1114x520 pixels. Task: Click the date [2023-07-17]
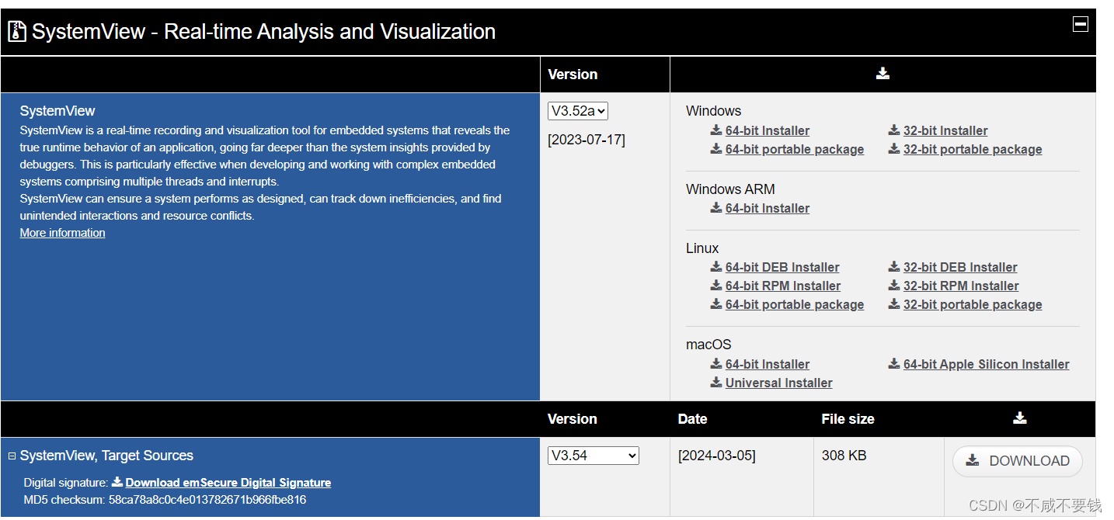coord(587,140)
